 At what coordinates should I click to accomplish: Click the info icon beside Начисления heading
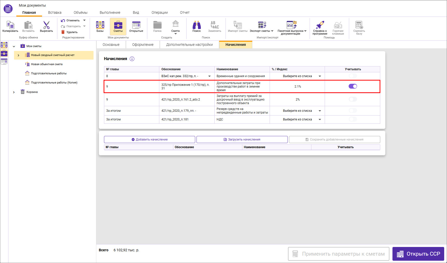coord(132,59)
